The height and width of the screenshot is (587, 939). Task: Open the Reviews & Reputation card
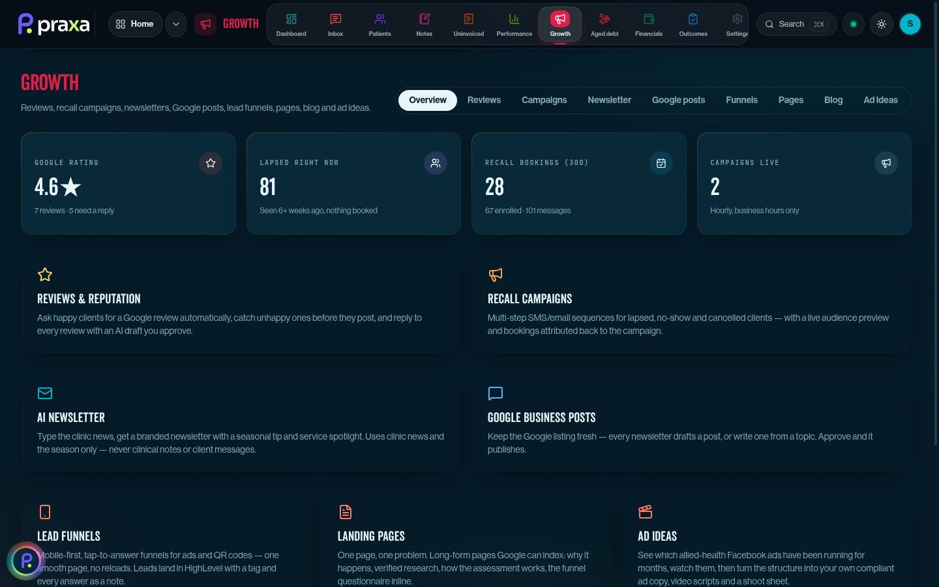pos(241,302)
